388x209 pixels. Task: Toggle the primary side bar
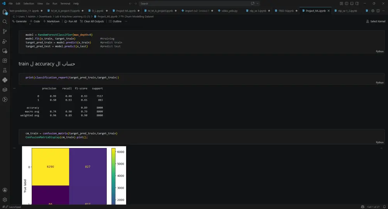point(346,3)
